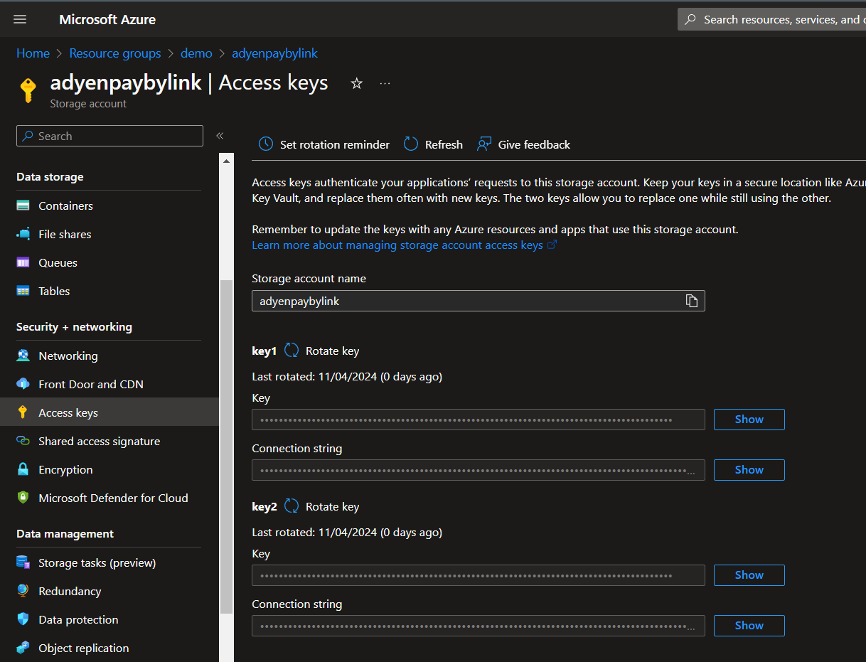Show the key1 Connection string

[749, 470]
